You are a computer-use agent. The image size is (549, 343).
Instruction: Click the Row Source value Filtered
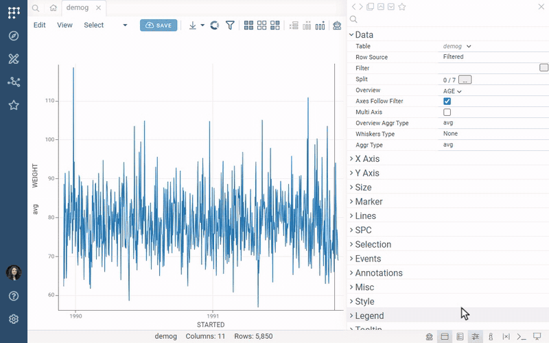454,57
